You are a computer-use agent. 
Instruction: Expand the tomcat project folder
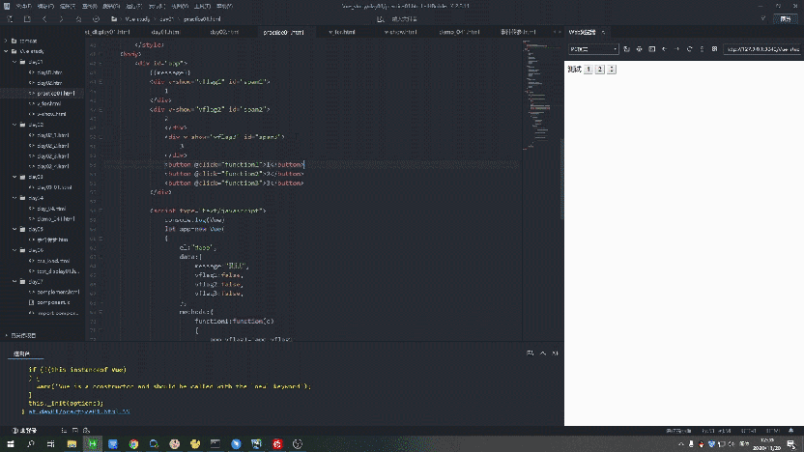point(6,41)
